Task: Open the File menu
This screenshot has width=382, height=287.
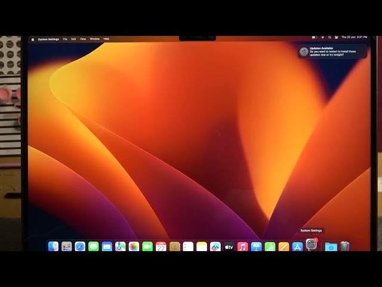Action: (x=65, y=39)
